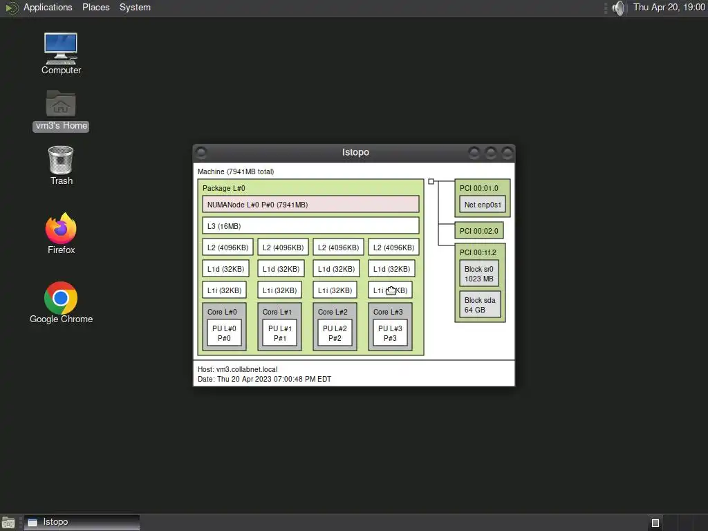Viewport: 708px width, 531px height.
Task: Click the PCI 00:02.0 box
Action: [478, 231]
